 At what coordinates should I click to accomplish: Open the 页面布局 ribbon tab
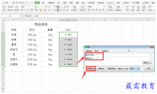click(x=51, y=3)
